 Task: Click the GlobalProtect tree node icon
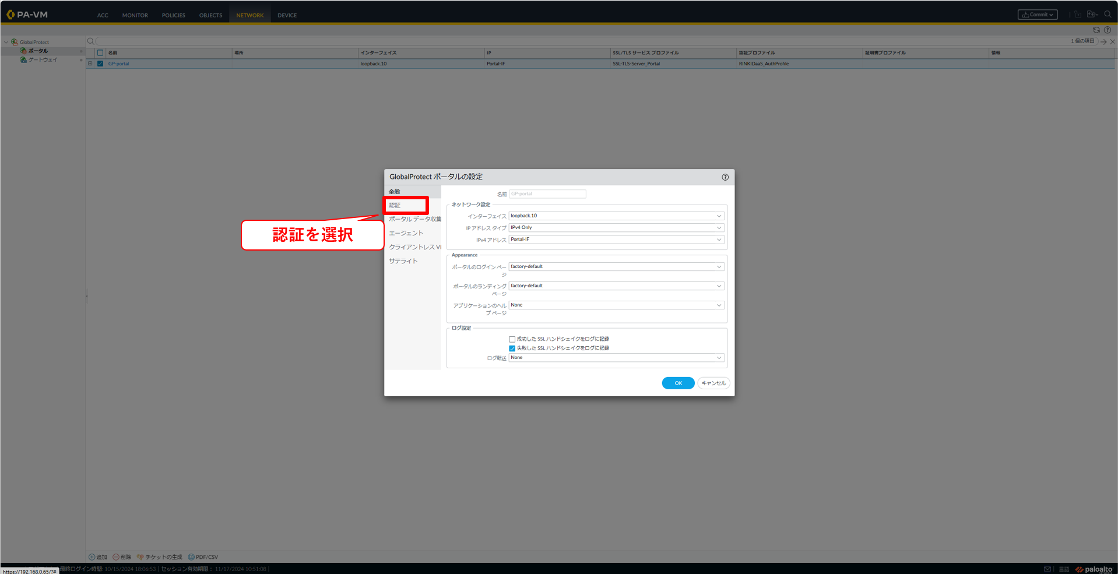15,42
